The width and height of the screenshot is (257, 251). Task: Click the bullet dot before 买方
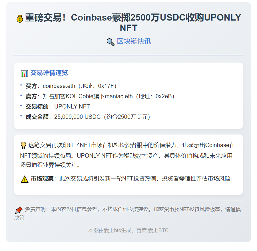pyautogui.click(x=21, y=85)
